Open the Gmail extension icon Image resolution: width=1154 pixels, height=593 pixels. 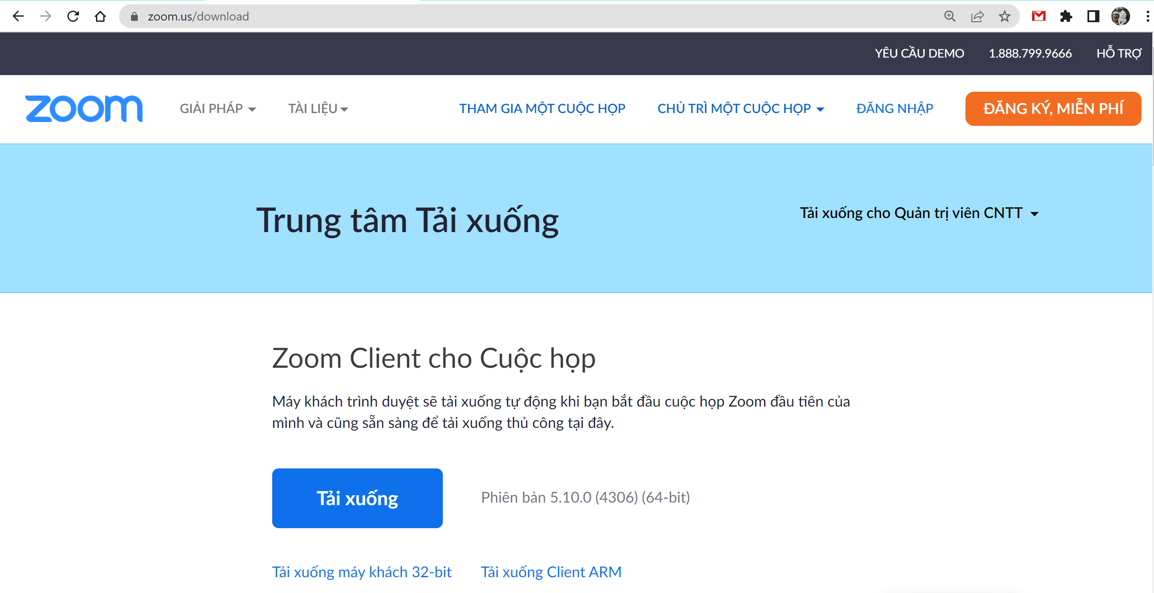(x=1038, y=17)
